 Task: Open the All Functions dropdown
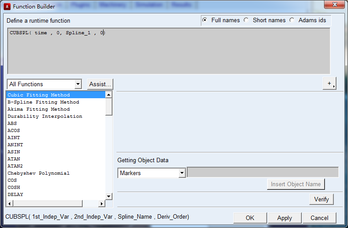click(78, 84)
